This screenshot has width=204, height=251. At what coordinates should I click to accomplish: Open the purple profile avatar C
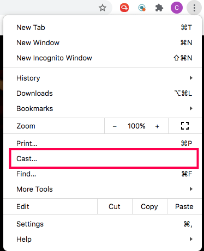pyautogui.click(x=177, y=8)
